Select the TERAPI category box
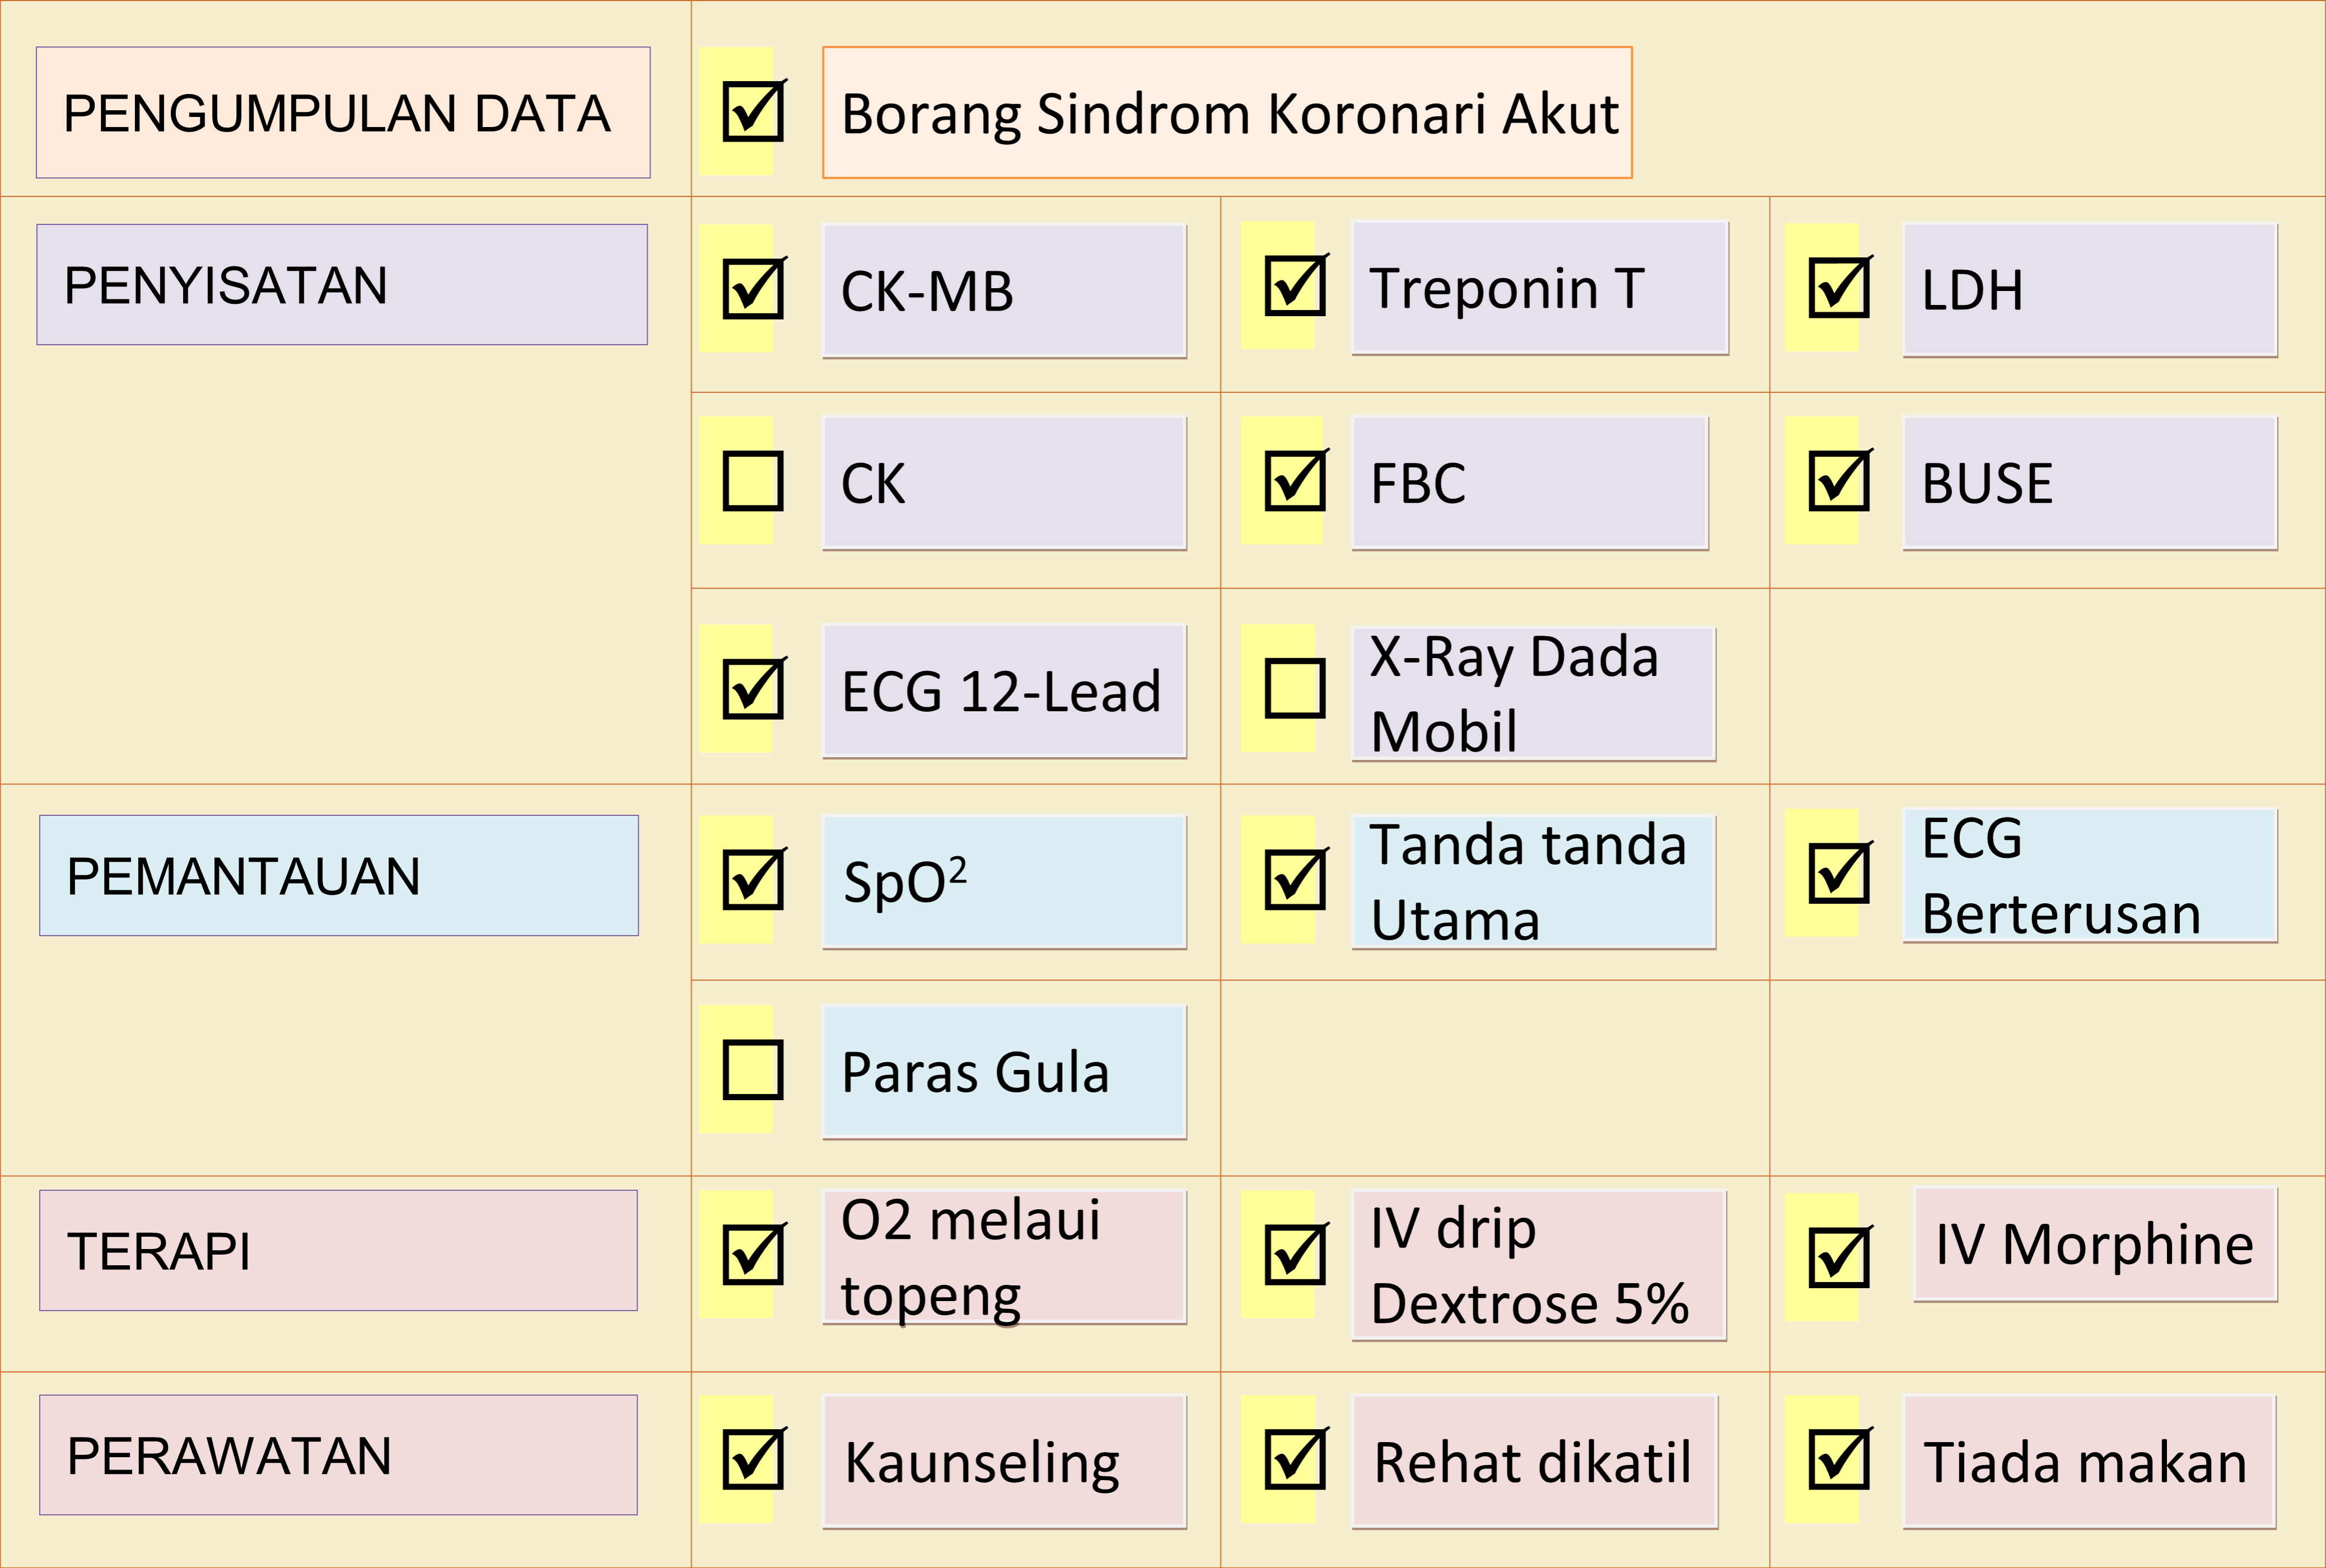This screenshot has height=1568, width=2326. tap(338, 1251)
